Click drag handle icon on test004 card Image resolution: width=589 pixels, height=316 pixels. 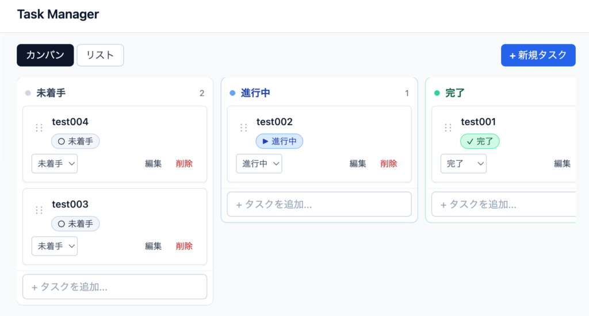coord(39,128)
